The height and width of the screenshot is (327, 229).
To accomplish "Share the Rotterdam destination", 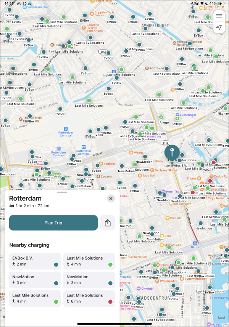I will 108,223.
